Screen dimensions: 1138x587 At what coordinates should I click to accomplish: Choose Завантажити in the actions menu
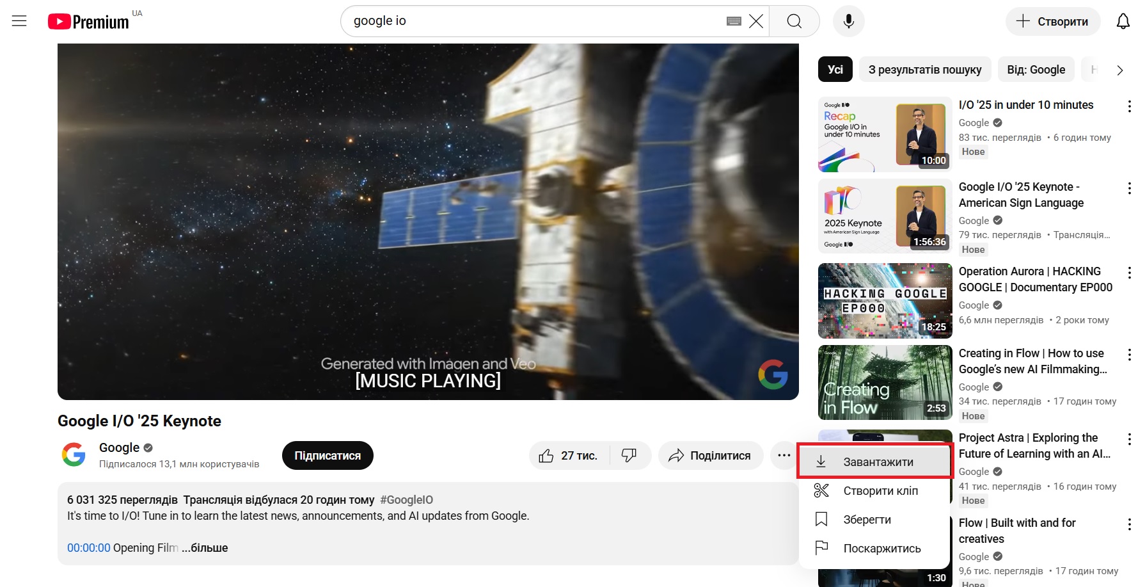click(x=875, y=462)
